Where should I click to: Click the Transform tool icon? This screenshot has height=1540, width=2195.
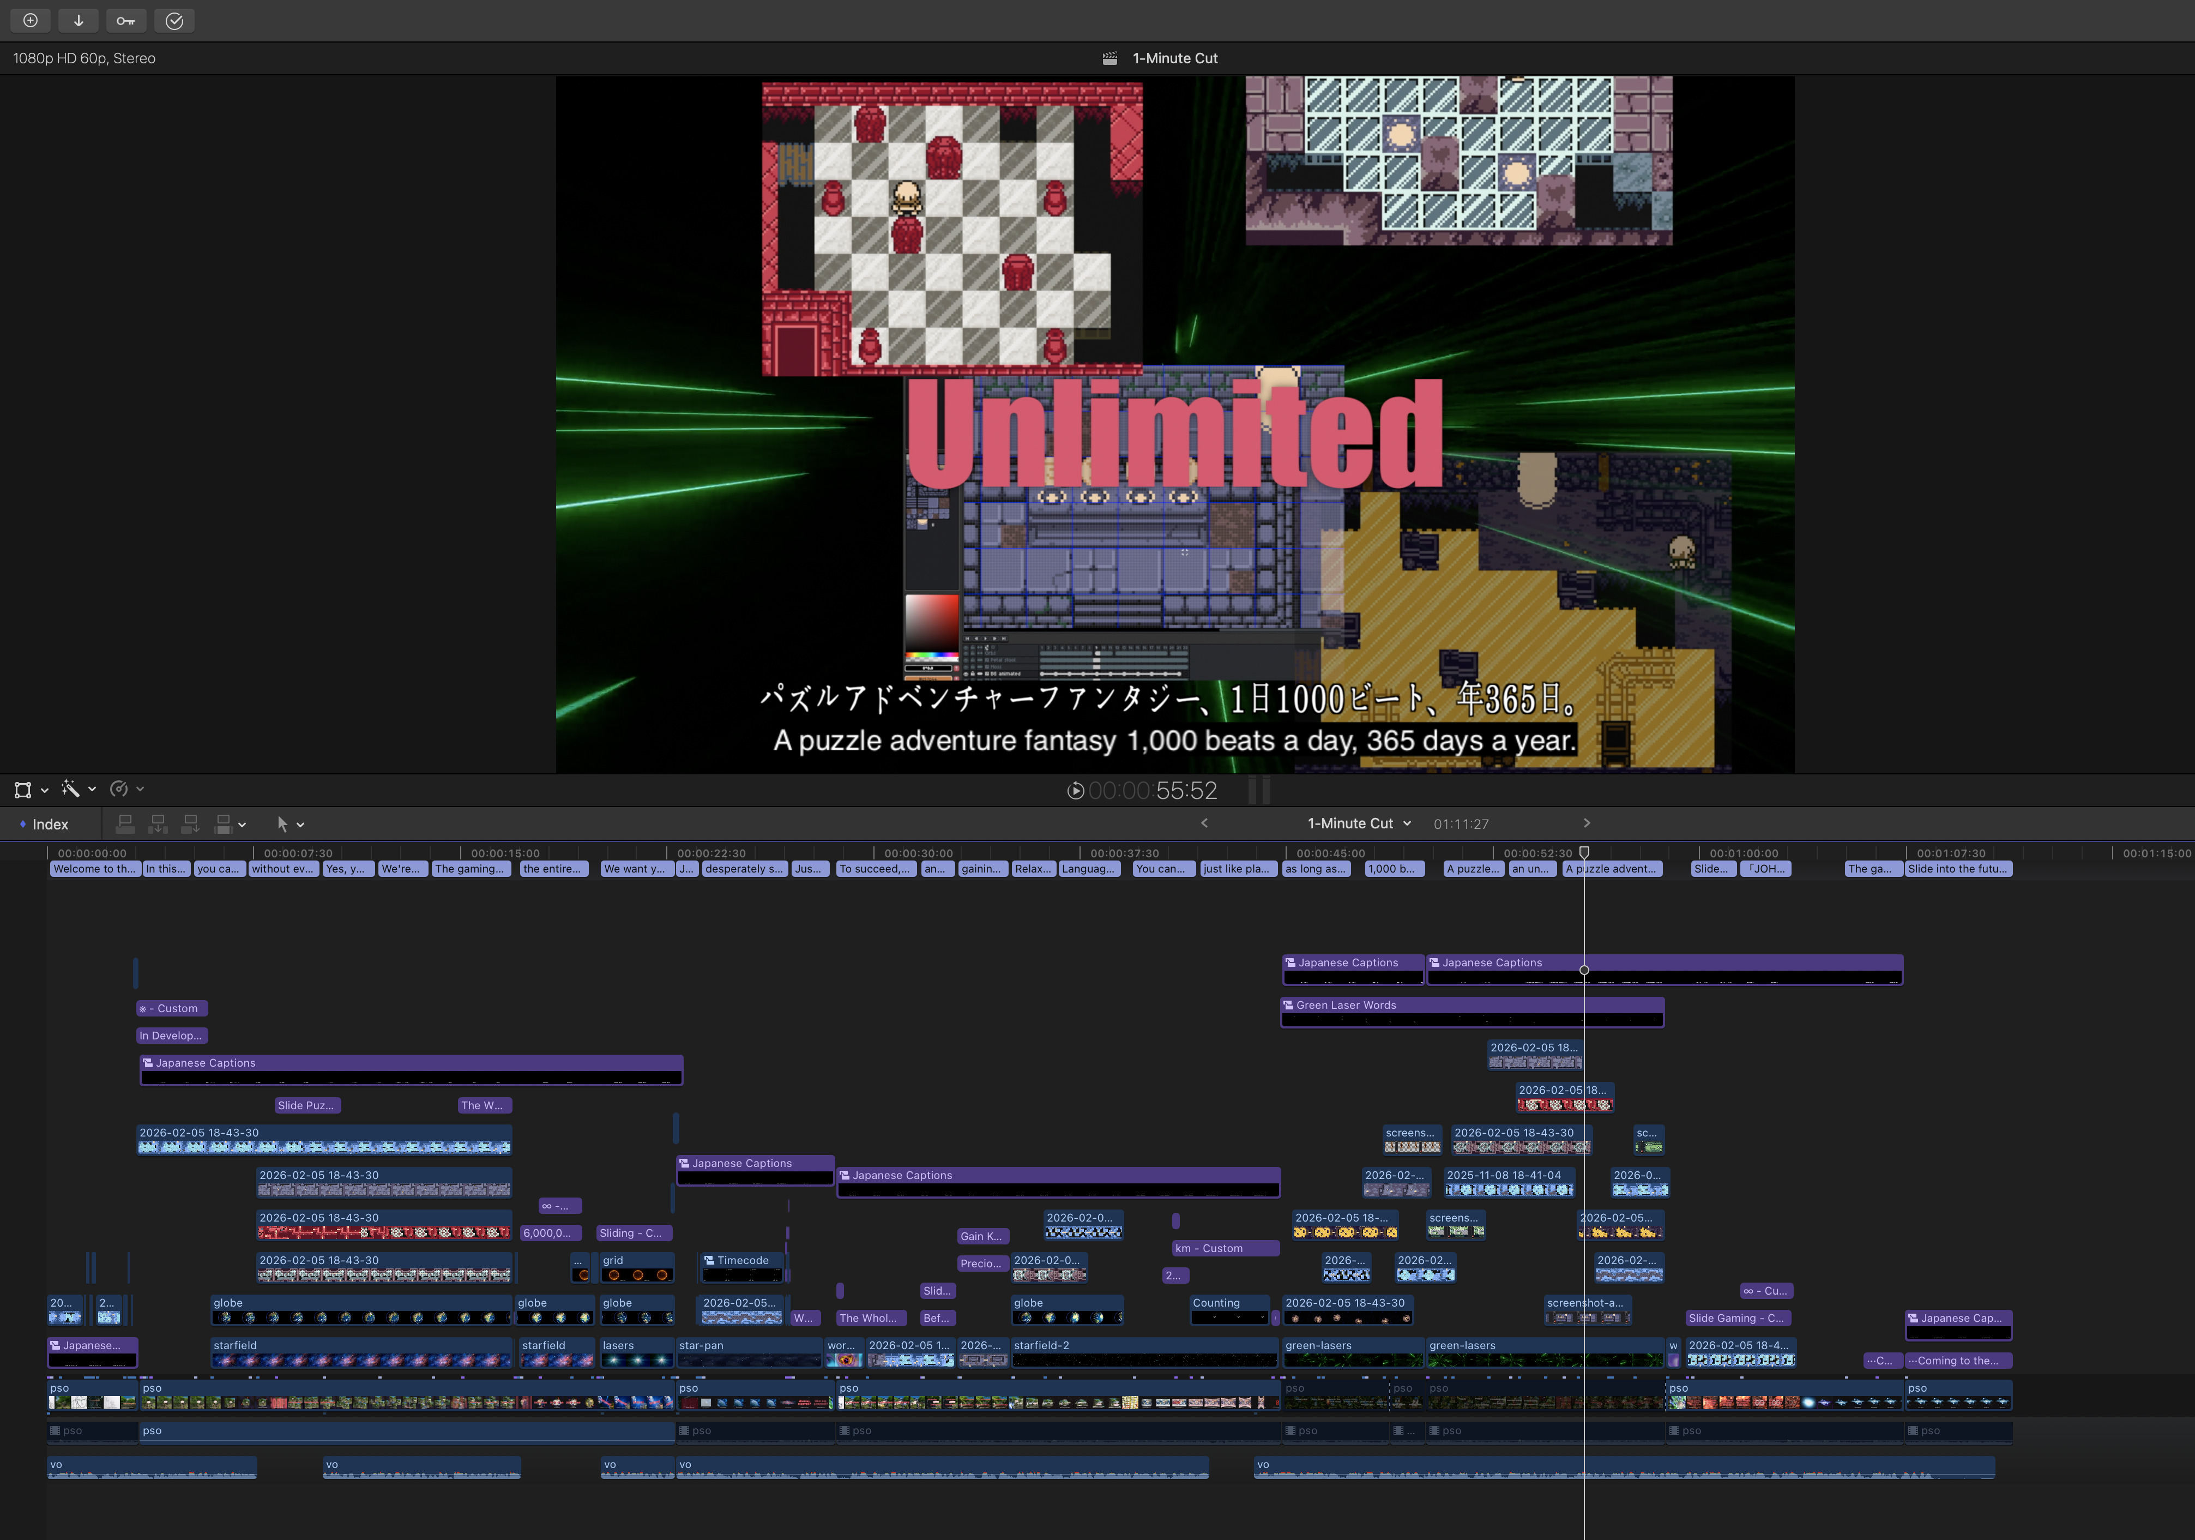point(23,790)
